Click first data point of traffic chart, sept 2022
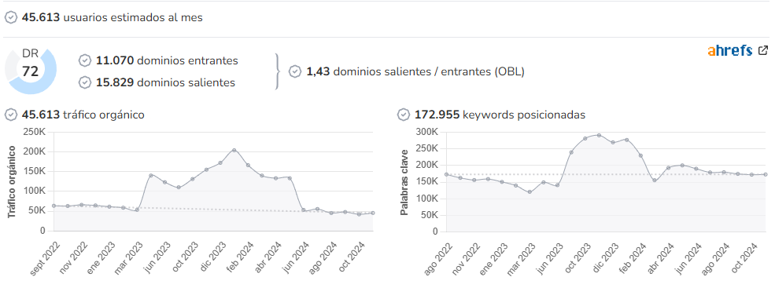Image resolution: width=775 pixels, height=288 pixels. (54, 206)
